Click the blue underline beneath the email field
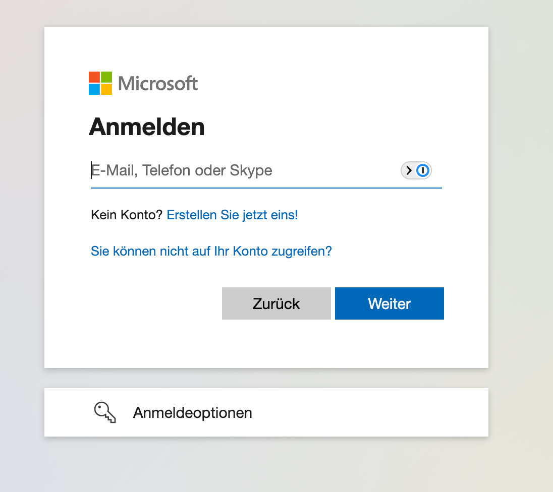 click(266, 188)
